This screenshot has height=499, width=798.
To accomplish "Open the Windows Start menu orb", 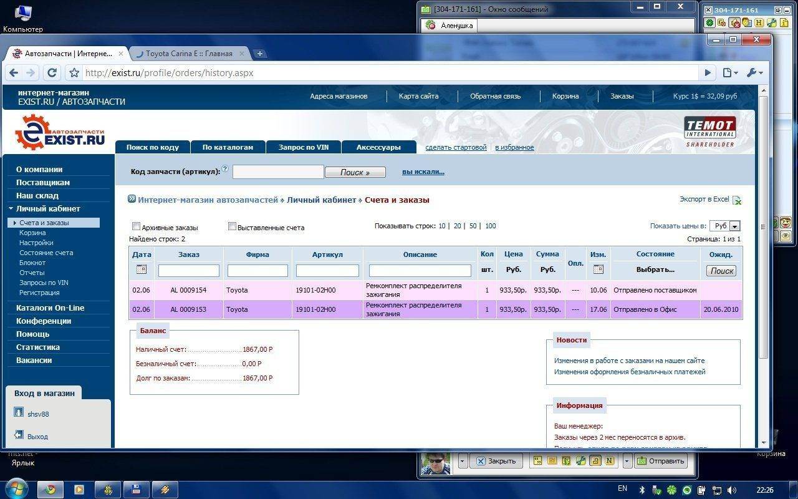I will point(16,488).
